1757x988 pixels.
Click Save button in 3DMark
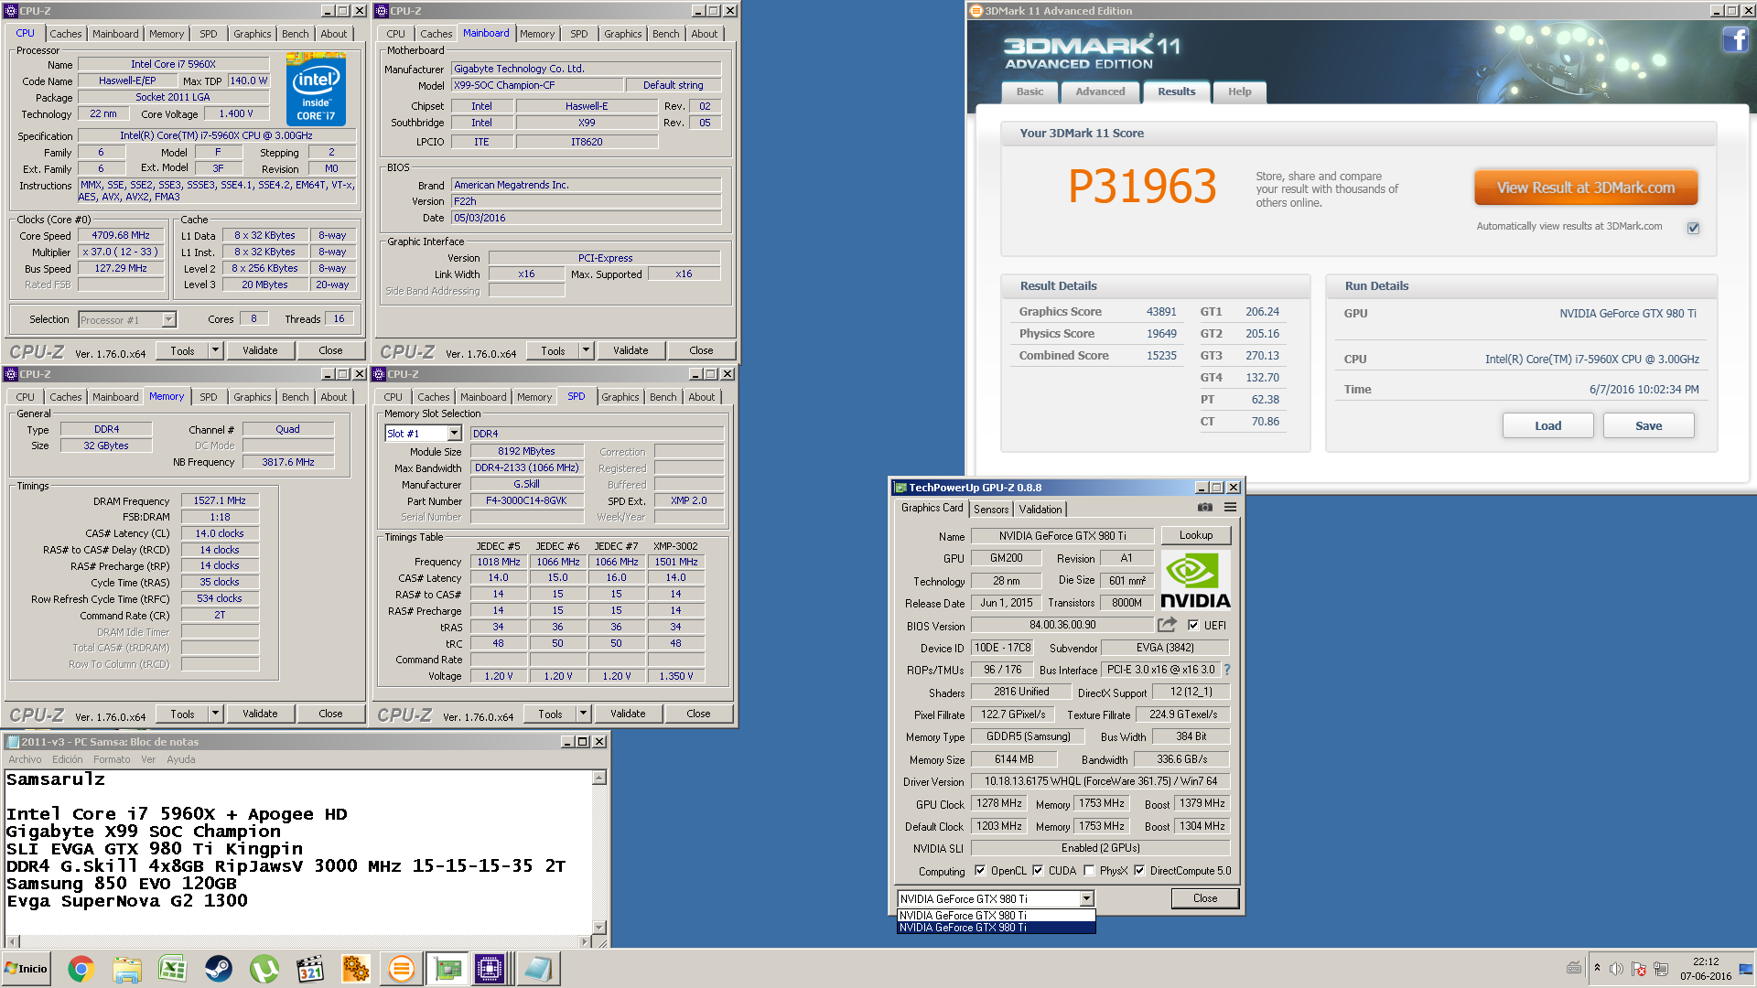[1648, 425]
